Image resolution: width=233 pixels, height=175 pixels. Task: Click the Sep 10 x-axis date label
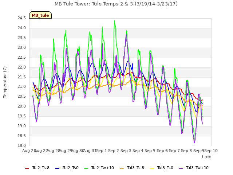click(x=211, y=151)
